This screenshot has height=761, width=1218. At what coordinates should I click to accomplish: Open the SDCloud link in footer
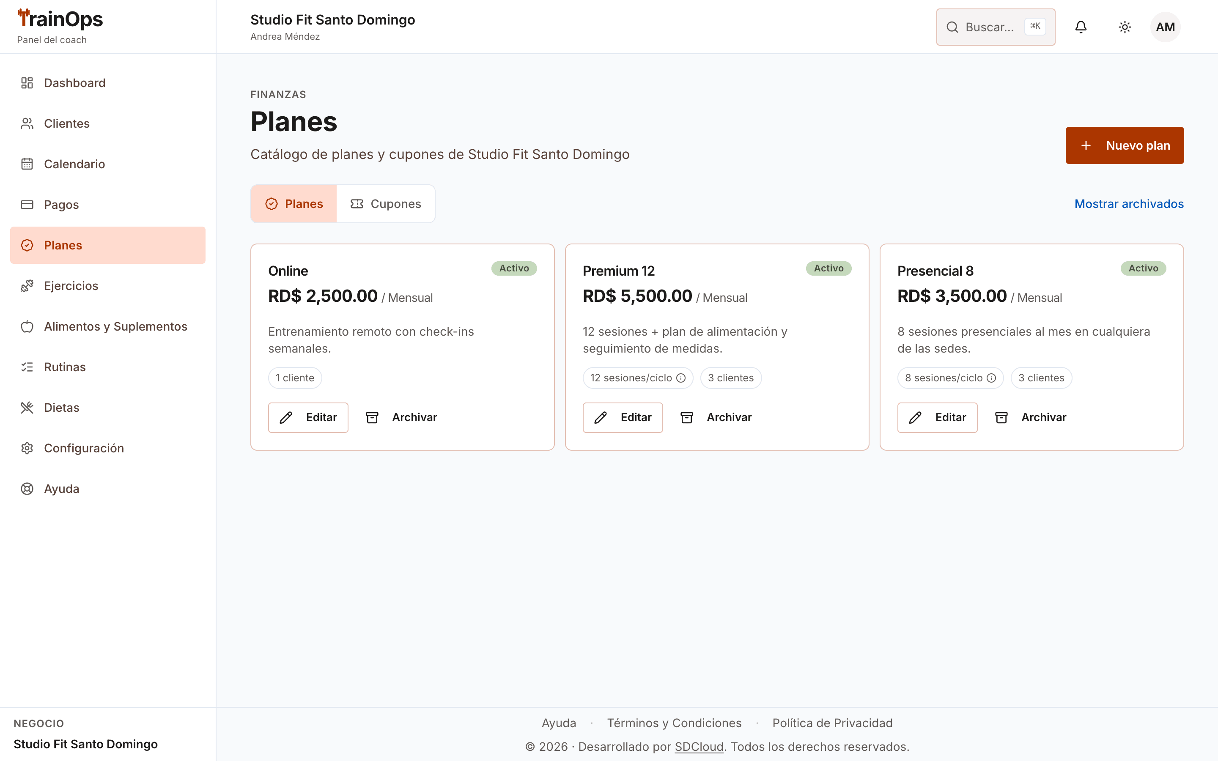[x=699, y=746]
